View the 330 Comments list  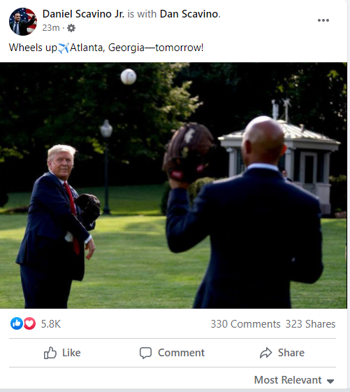[x=245, y=324]
